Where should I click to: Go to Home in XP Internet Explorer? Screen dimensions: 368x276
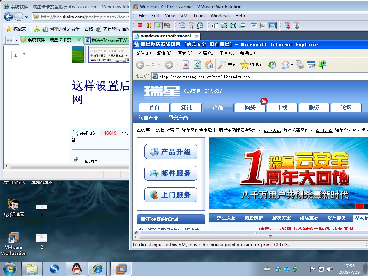point(209,65)
